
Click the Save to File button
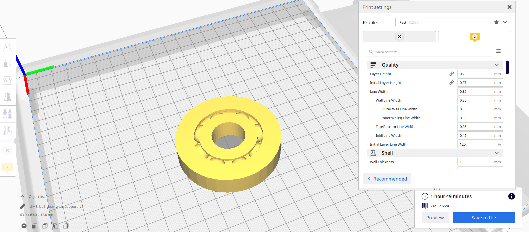pos(484,218)
